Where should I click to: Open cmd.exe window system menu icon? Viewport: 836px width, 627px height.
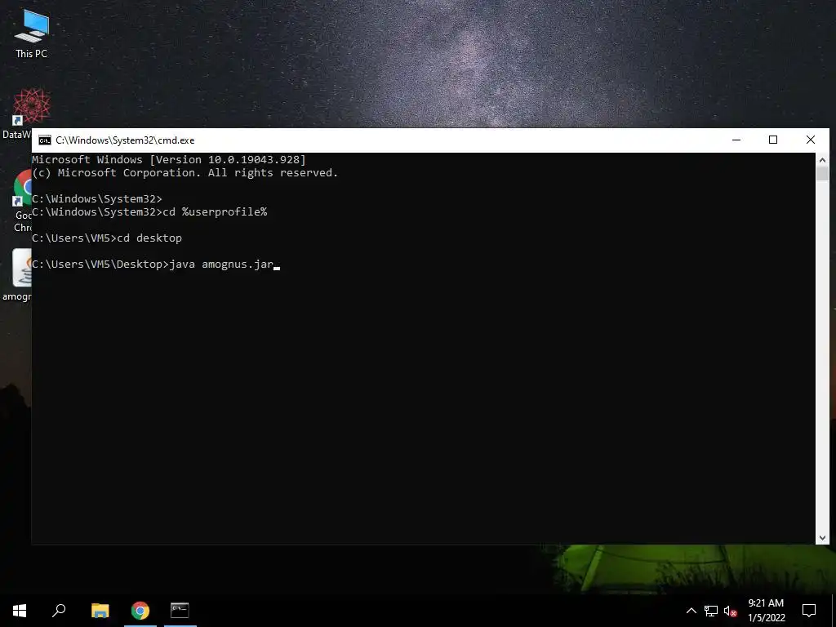(x=45, y=140)
